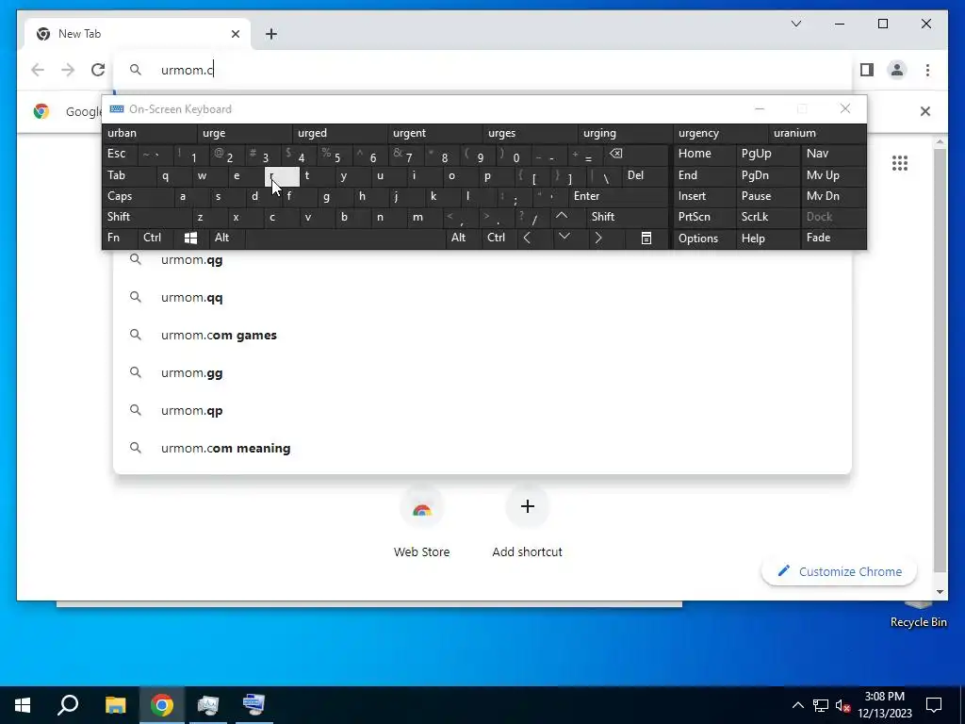This screenshot has height=724, width=965.
Task: Click the muted volume tray icon
Action: [843, 705]
